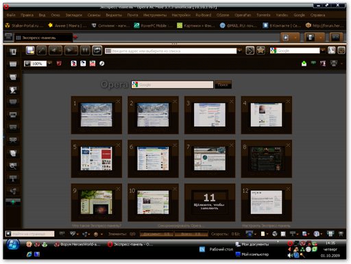Open the topmost Bookmarks panel icon in sidebar

point(13,52)
